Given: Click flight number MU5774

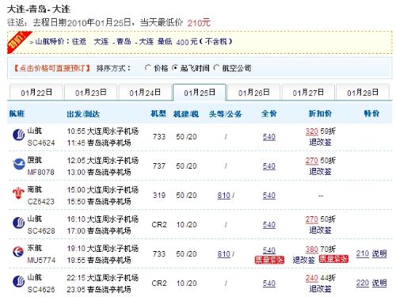Looking at the screenshot, I should click(x=41, y=260).
